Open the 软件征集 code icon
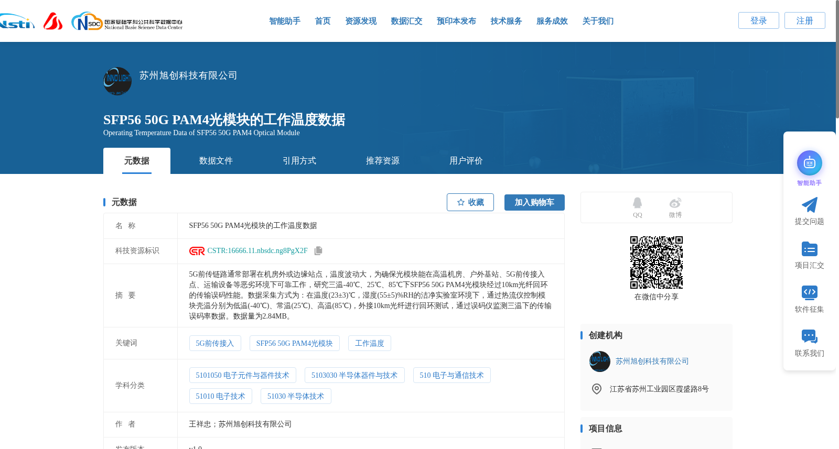Image resolution: width=839 pixels, height=449 pixels. [809, 292]
